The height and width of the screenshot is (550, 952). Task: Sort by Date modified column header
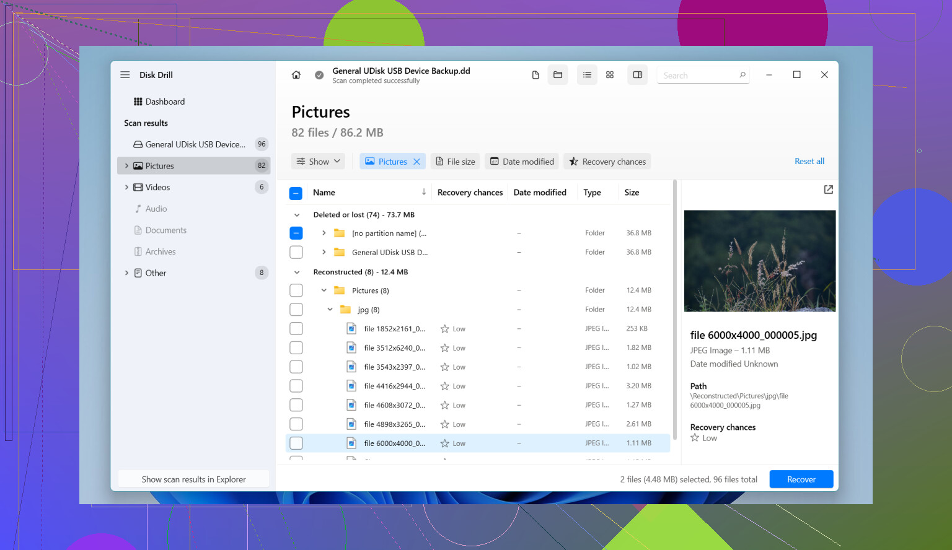coord(540,193)
